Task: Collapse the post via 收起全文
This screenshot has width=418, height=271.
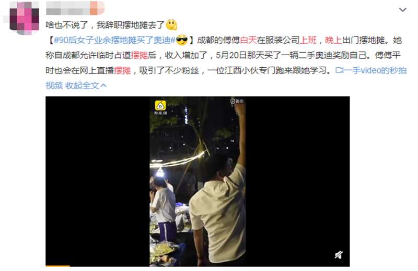Action: pos(82,85)
